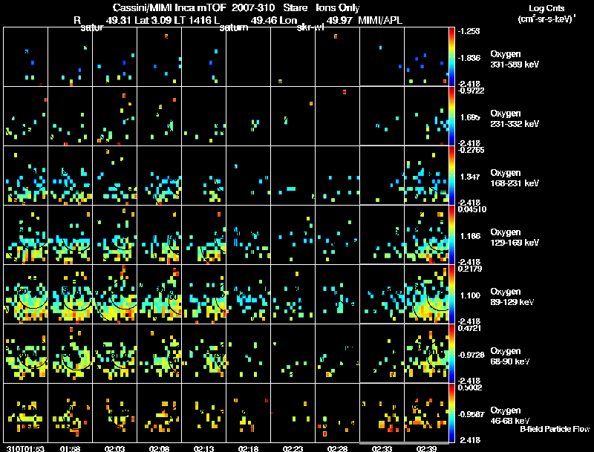The image size is (594, 452).
Task: Select the Oxygen 331-589 keV panel at 02:03
Action: [115, 56]
